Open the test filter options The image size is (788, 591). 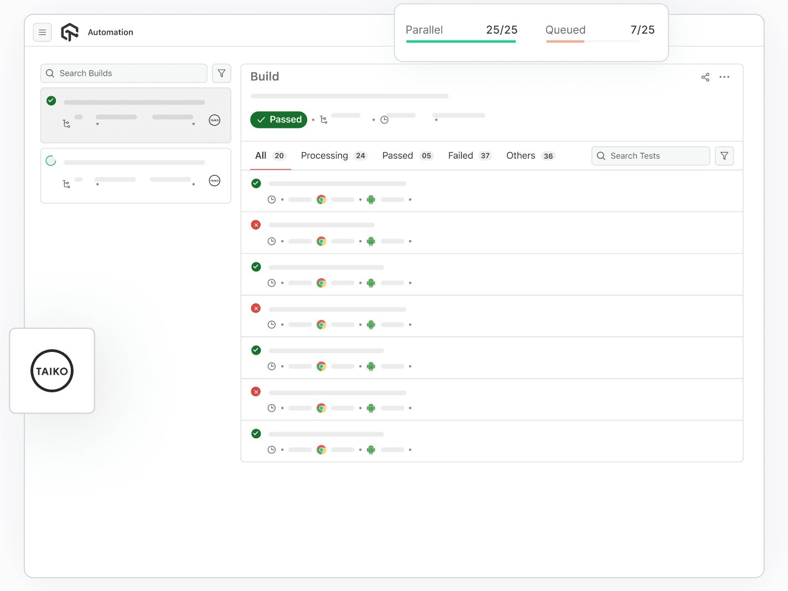tap(724, 155)
